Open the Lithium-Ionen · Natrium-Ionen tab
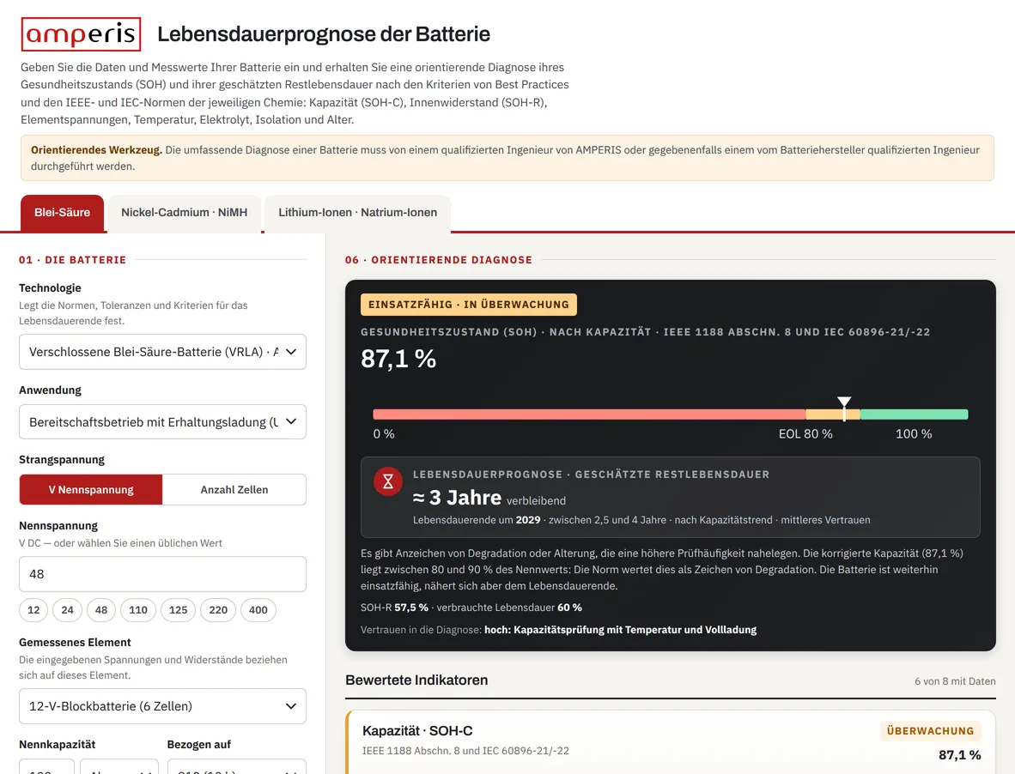 (358, 213)
